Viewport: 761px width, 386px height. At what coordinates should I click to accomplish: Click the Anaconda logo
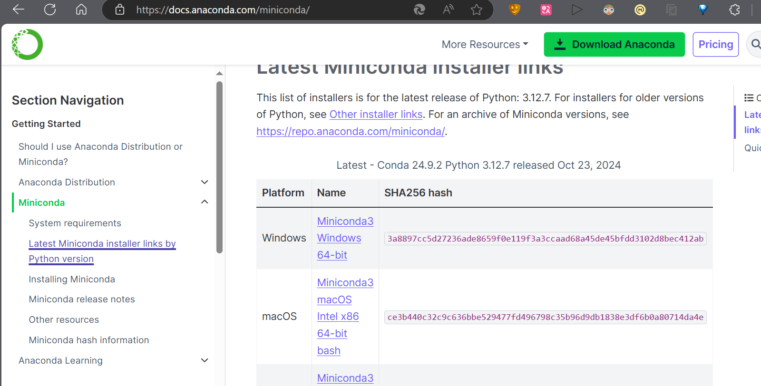(27, 44)
